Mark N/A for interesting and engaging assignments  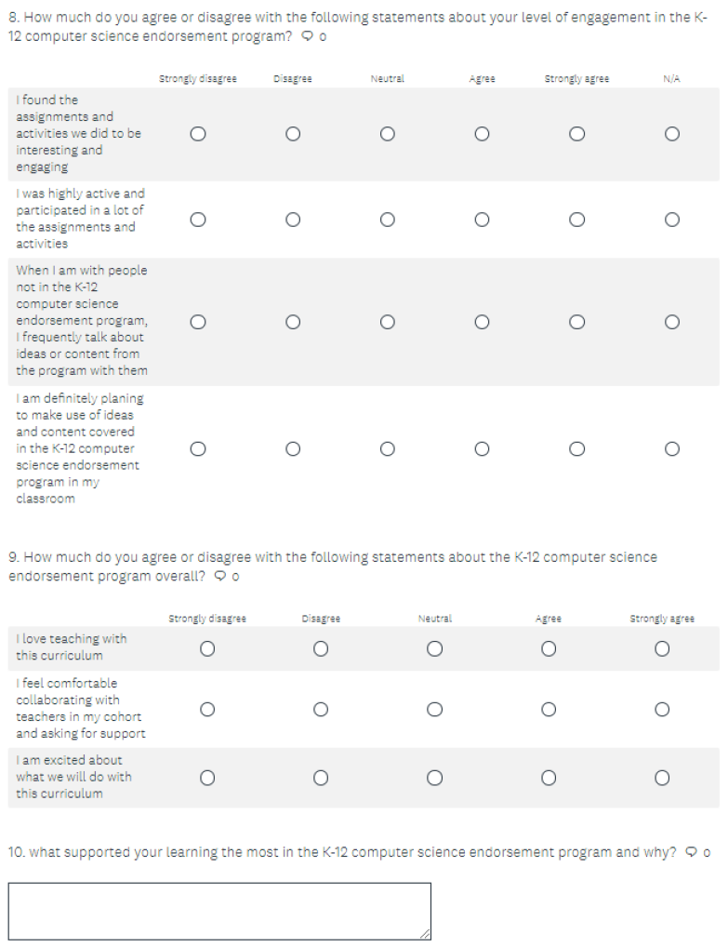tap(671, 134)
